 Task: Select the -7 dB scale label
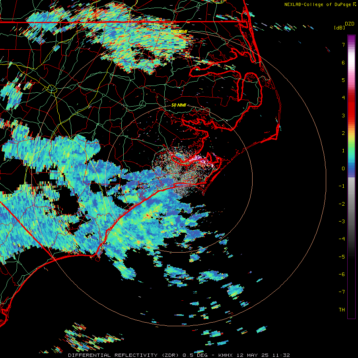point(342,292)
